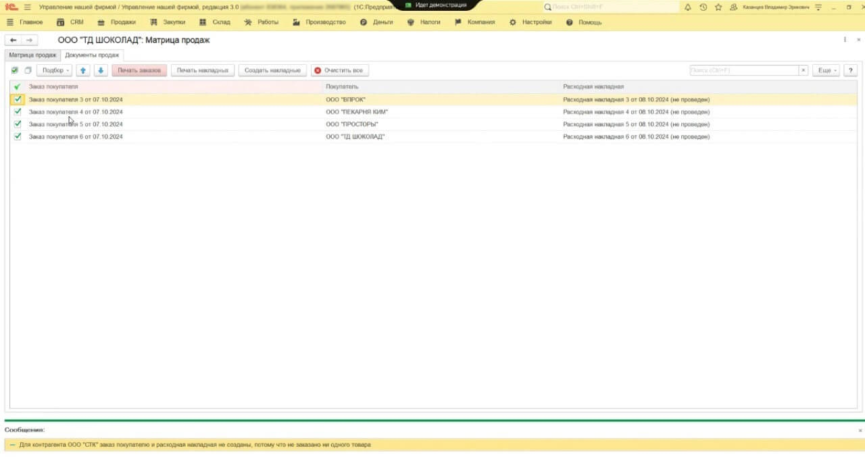Image resolution: width=865 pixels, height=457 pixels.
Task: Uncheck all rows using the deselect-all icon
Action: click(28, 70)
